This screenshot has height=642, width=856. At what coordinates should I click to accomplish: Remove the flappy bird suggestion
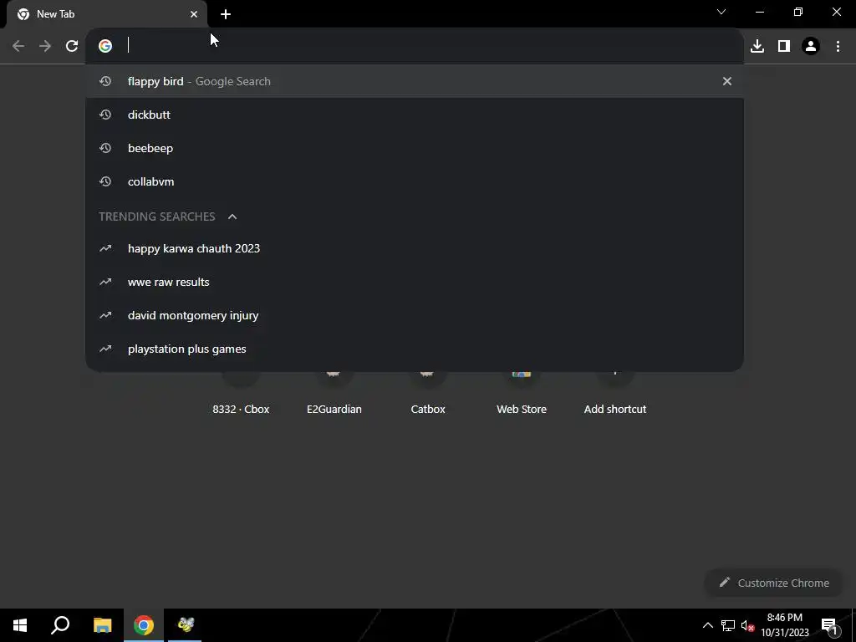(x=726, y=81)
